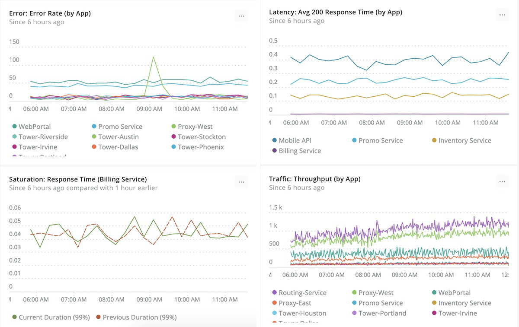Image resolution: width=519 pixels, height=327 pixels.
Task: Click 'Since 6 hours ago' under Latency title
Action: [x=297, y=21]
